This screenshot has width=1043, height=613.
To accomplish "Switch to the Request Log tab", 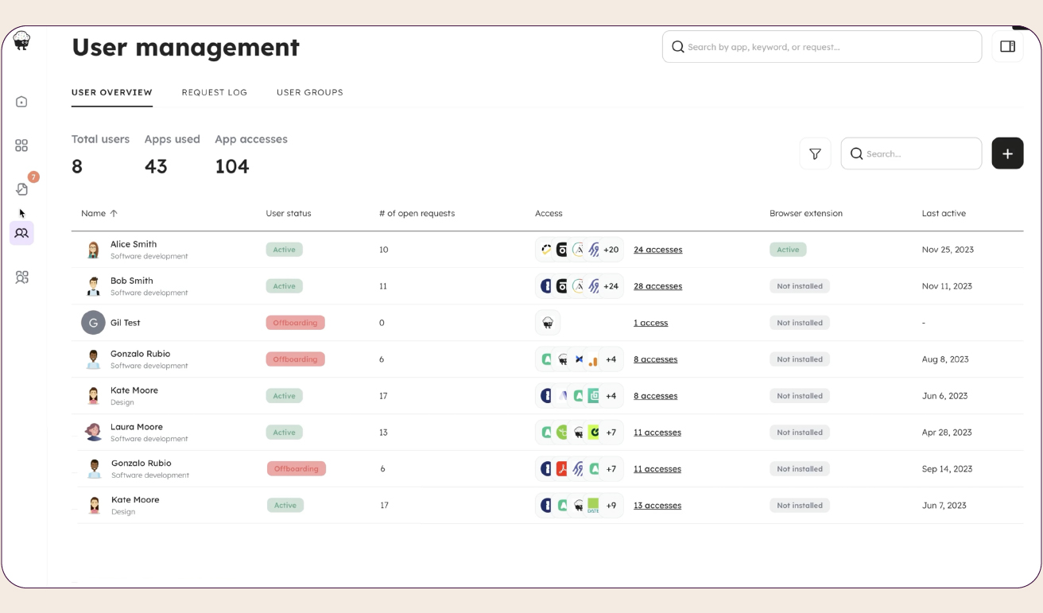I will (x=215, y=92).
